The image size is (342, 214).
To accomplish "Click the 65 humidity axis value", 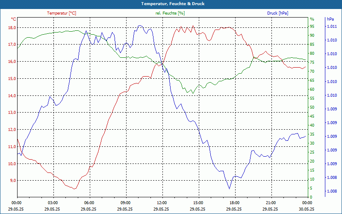I will (x=312, y=80).
